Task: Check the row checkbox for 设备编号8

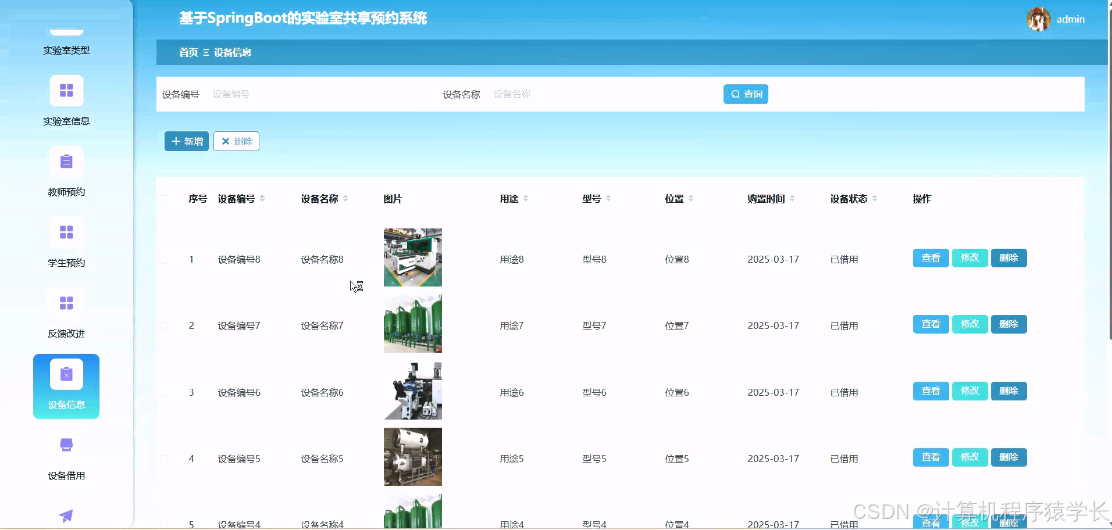Action: [165, 260]
